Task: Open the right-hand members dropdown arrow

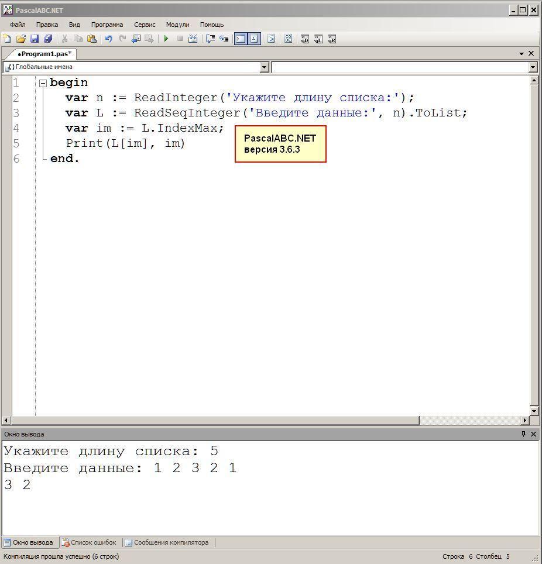Action: click(533, 67)
